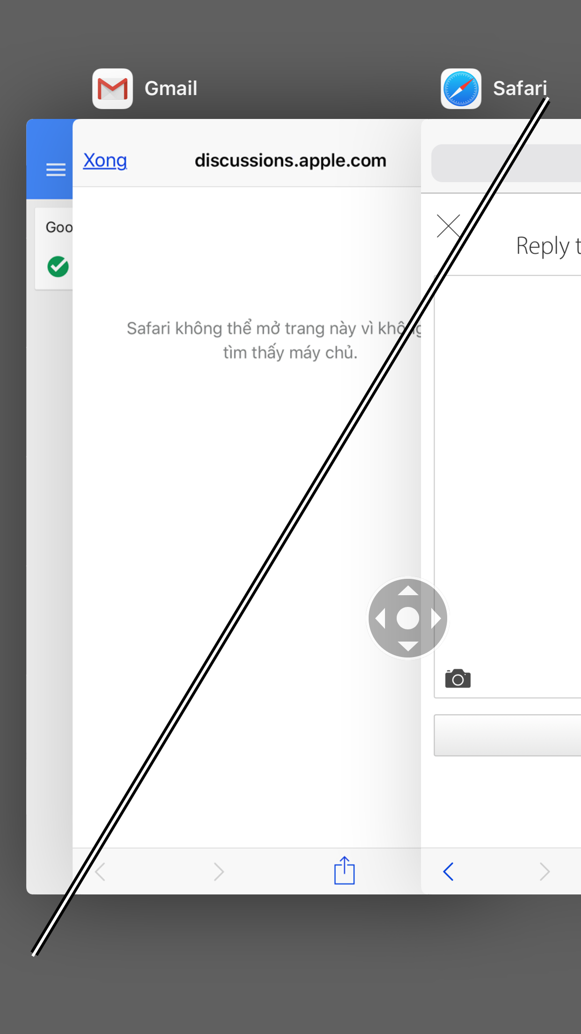
Task: Select the Gmail app card preview
Action: coord(224,506)
